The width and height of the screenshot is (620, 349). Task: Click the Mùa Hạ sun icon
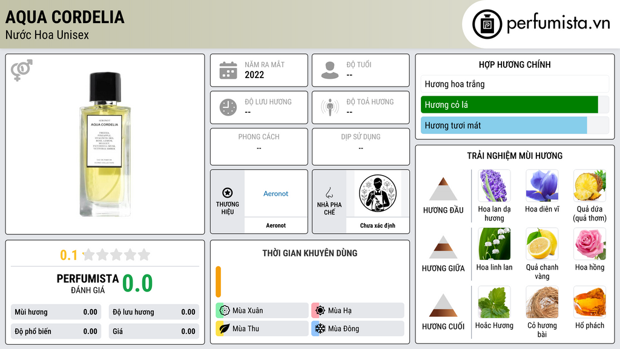click(x=320, y=311)
